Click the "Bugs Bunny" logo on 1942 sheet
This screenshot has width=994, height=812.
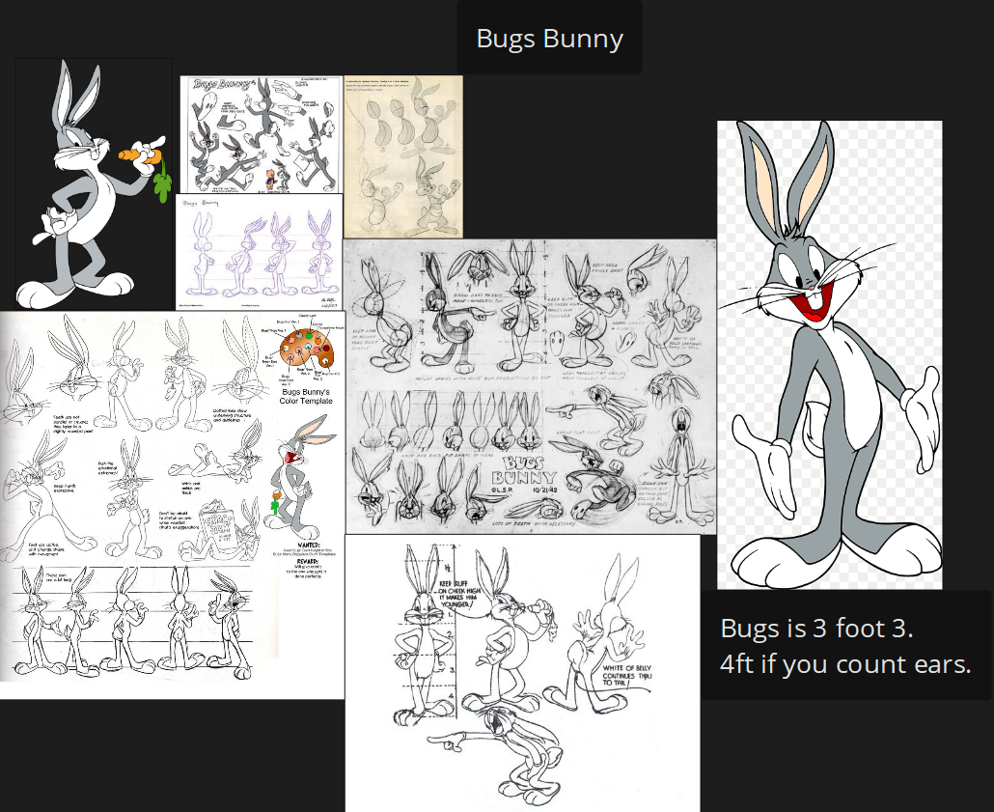coord(524,471)
